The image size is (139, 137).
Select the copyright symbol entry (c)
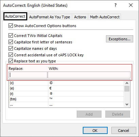[x=66, y=83]
